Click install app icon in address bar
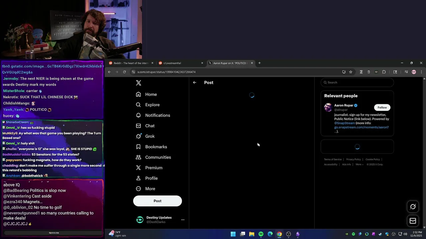Image resolution: width=426 pixels, height=239 pixels. [344, 72]
